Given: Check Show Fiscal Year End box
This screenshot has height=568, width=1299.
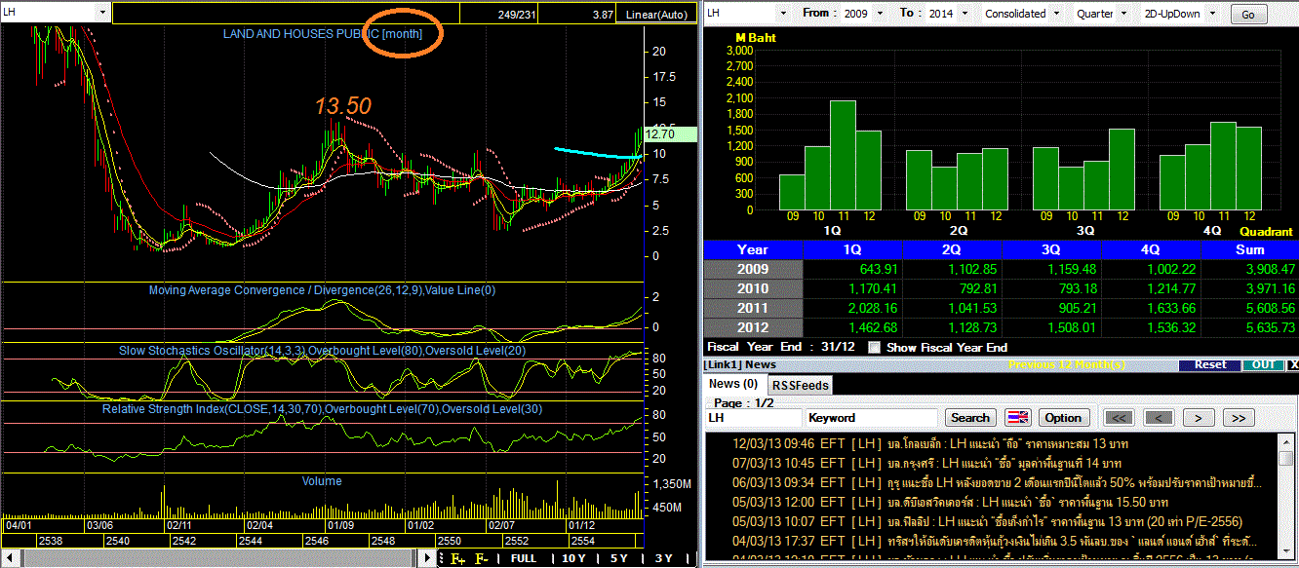Looking at the screenshot, I should (874, 347).
